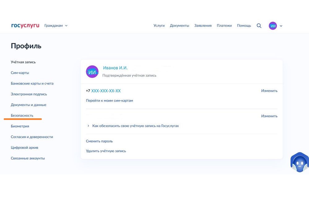Open the user menu chevron in header
The height and width of the screenshot is (206, 309).
coord(281,26)
